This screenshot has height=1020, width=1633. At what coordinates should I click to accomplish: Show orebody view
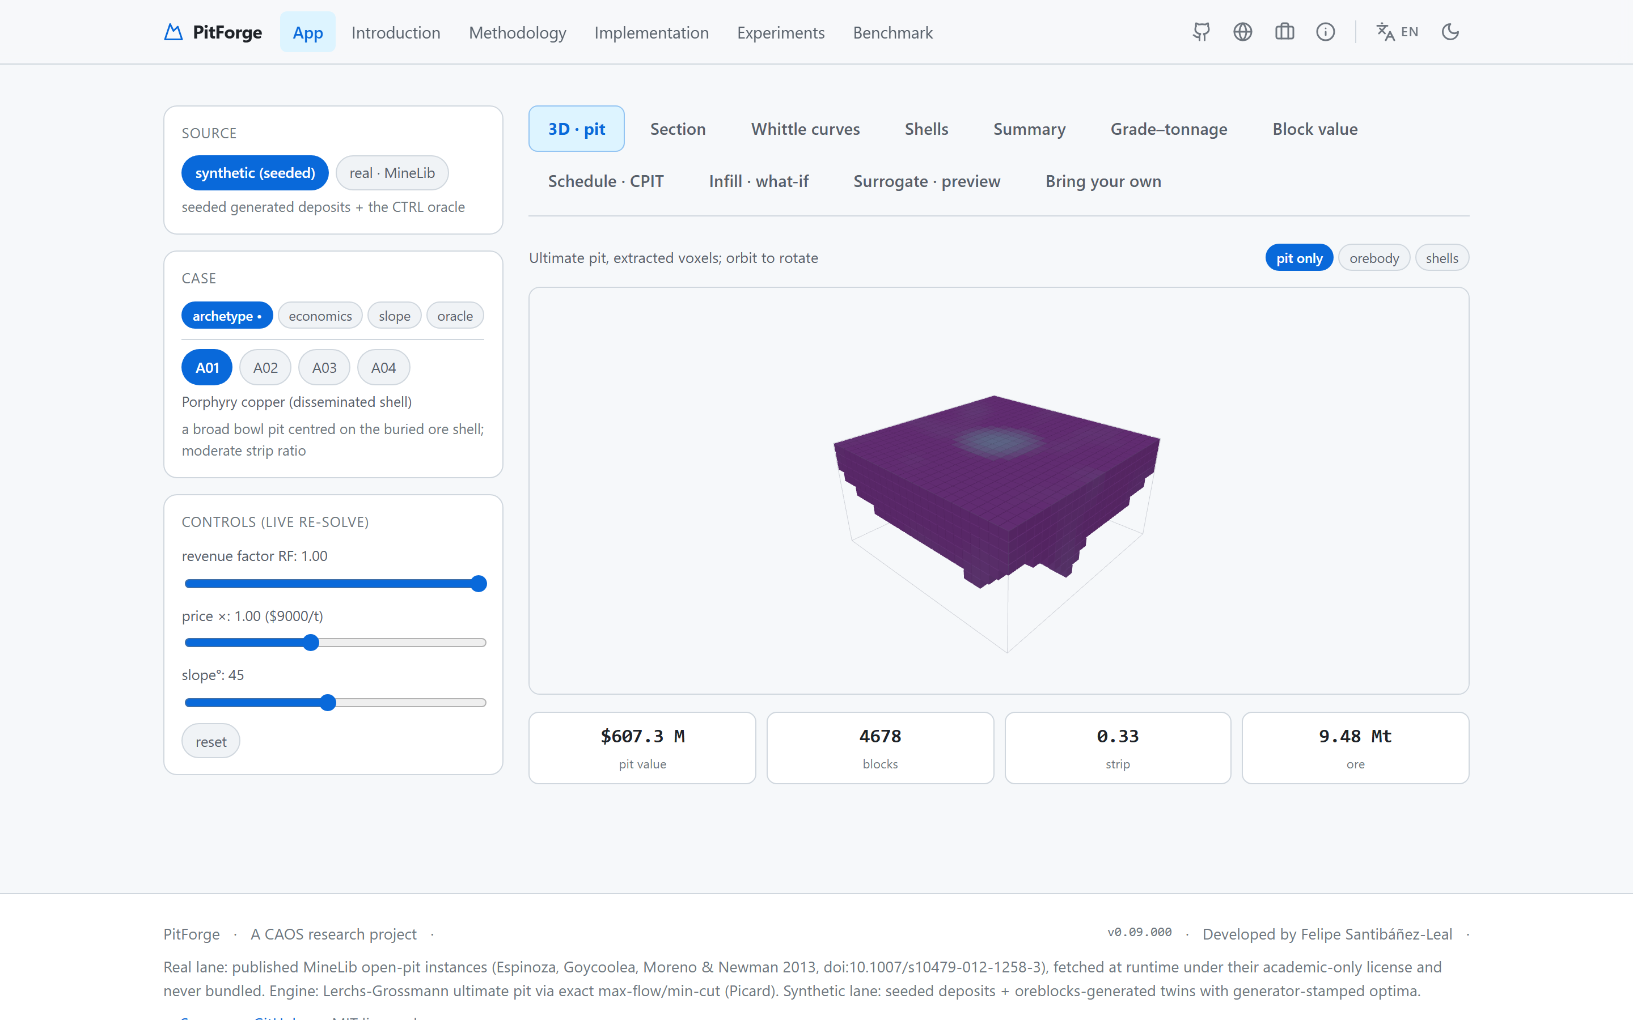tap(1374, 258)
